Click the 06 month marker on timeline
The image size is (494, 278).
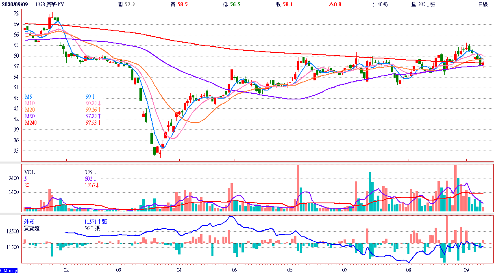click(x=289, y=269)
